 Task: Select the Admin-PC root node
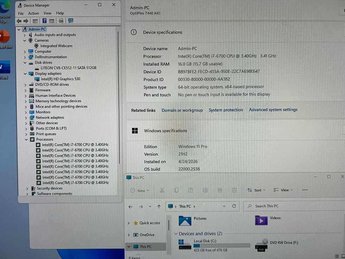pos(34,29)
